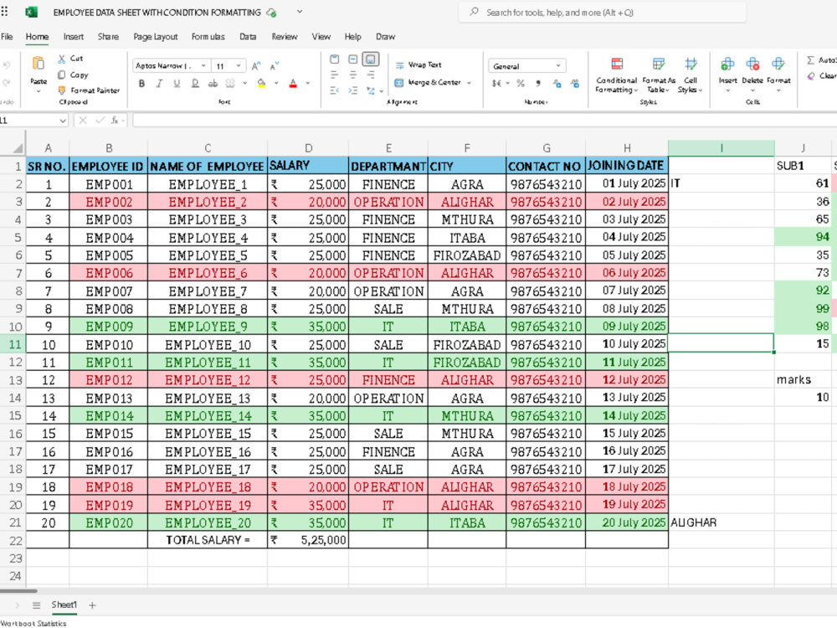
Task: Open Cell Styles gallery
Action: 690,75
